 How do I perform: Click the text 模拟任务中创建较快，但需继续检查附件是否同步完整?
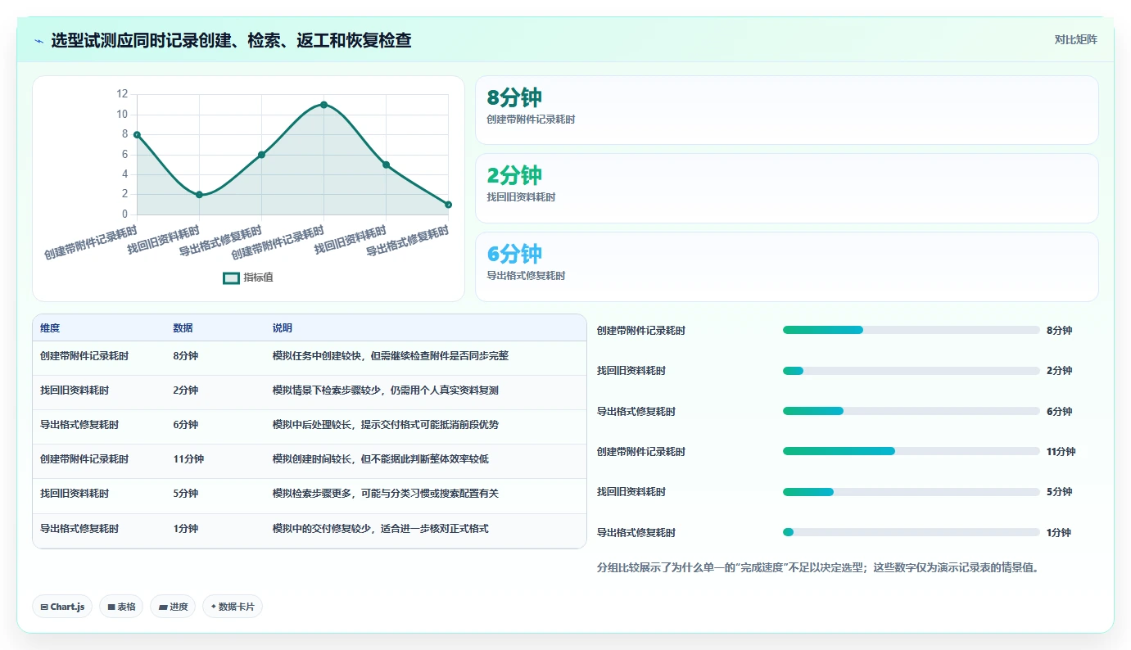391,356
